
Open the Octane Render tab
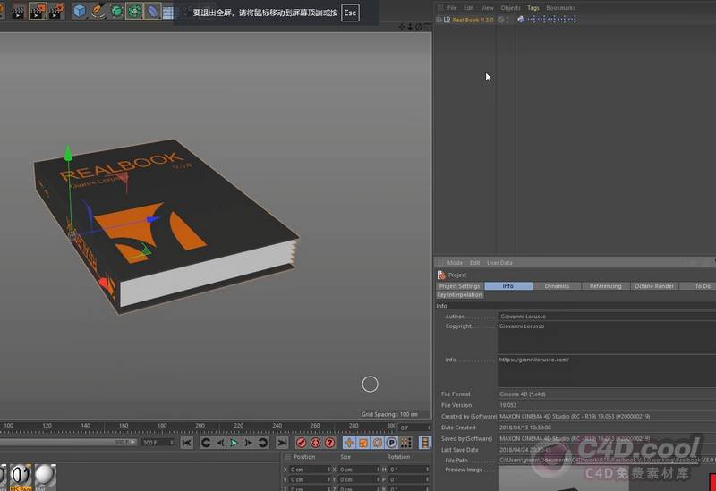coord(654,286)
